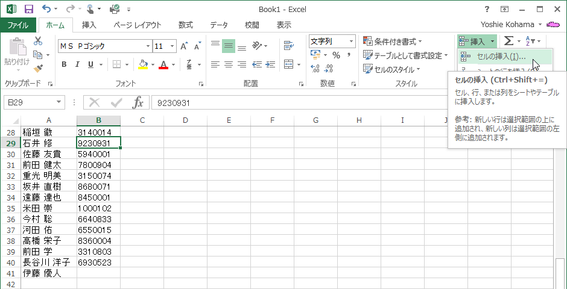Open テーブルとして書式設定 dropdown
Image resolution: width=567 pixels, height=289 pixels.
click(405, 55)
